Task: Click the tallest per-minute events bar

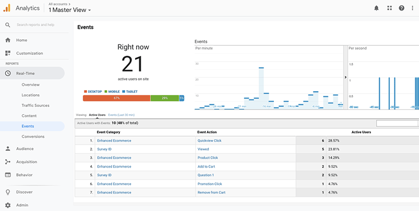Action: pos(261,88)
